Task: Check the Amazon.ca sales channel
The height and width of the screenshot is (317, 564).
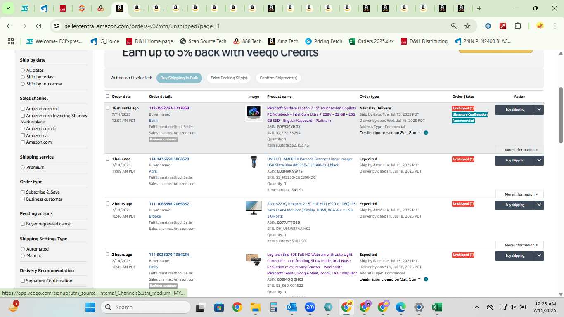Action: 23,135
